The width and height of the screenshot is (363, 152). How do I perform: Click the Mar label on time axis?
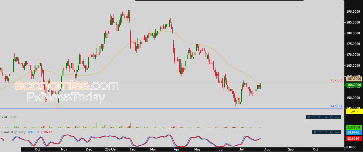pyautogui.click(x=153, y=150)
